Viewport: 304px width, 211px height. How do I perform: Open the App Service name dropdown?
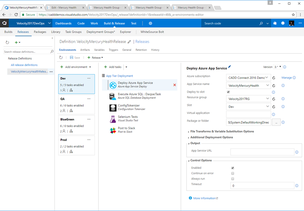pyautogui.click(x=249, y=85)
